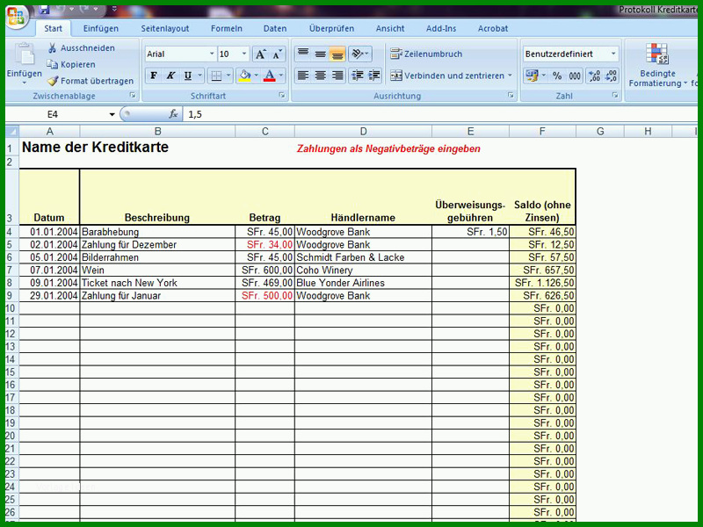Viewport: 703px width, 527px height.
Task: Open Verbinden und zentrieren dropdown arrow
Action: click(x=510, y=76)
